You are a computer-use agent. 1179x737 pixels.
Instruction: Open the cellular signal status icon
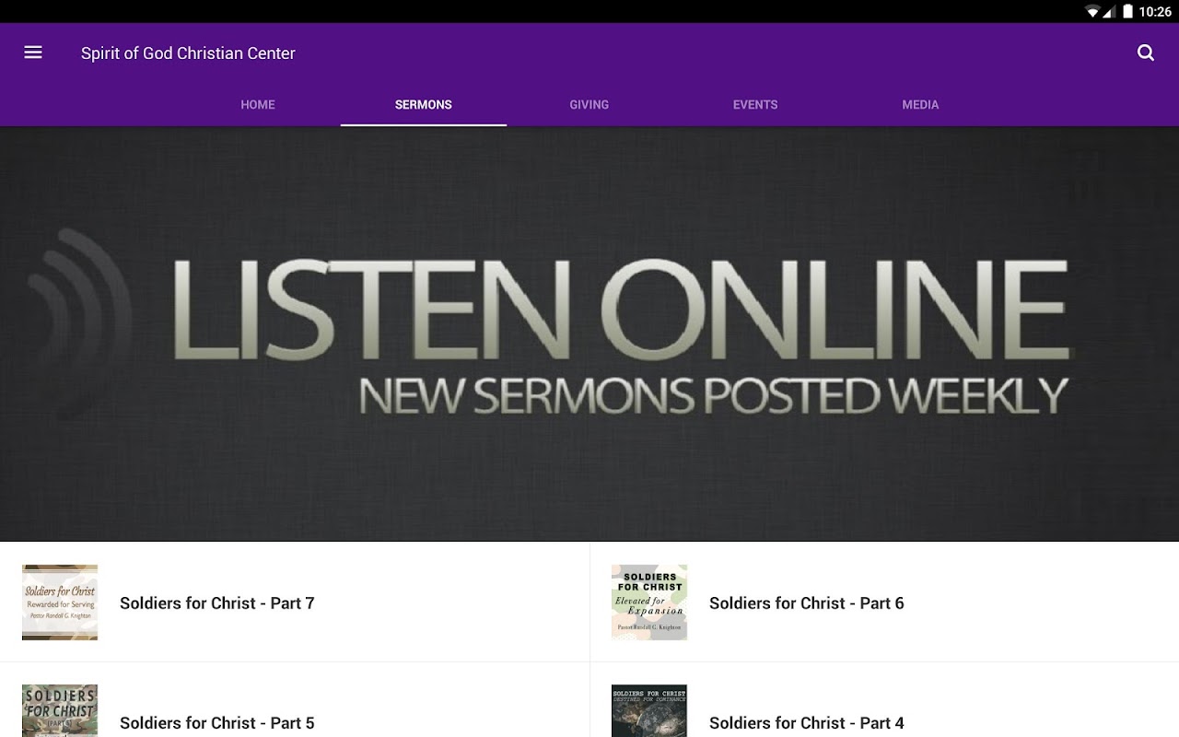[1110, 12]
